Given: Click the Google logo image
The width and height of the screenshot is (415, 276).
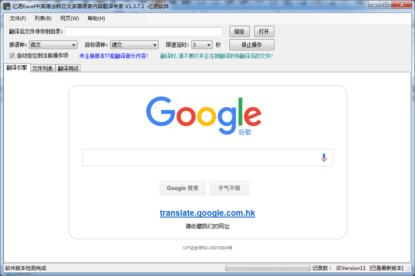Looking at the screenshot, I should 204,115.
